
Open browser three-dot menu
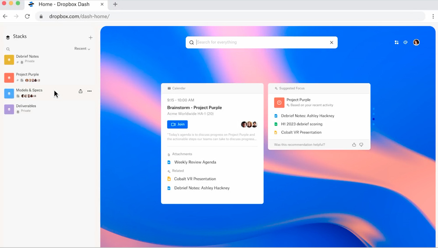[x=433, y=17]
